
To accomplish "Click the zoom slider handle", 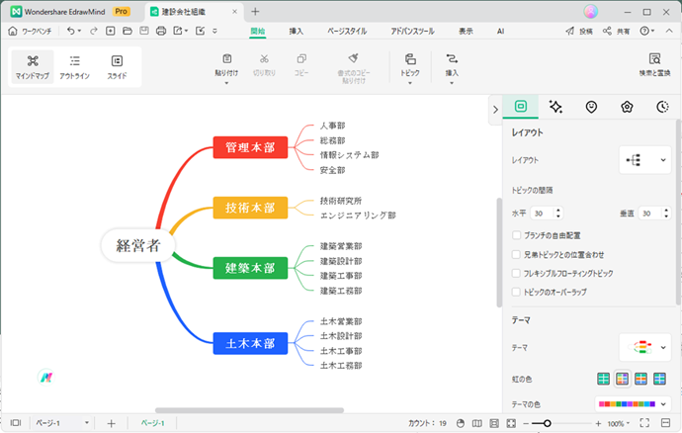I will [548, 423].
